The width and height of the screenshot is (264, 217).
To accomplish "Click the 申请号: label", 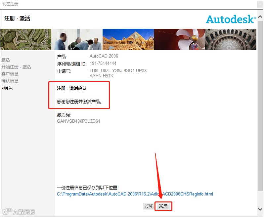I will point(64,71).
